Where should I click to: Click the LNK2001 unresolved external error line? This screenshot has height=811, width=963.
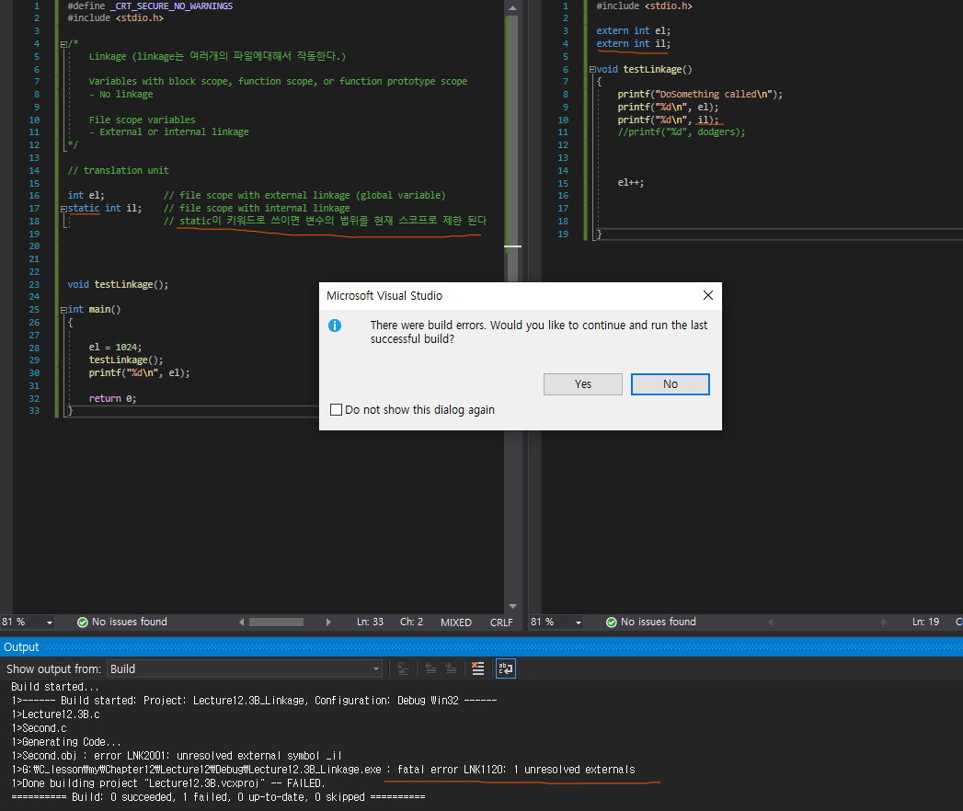pyautogui.click(x=177, y=756)
